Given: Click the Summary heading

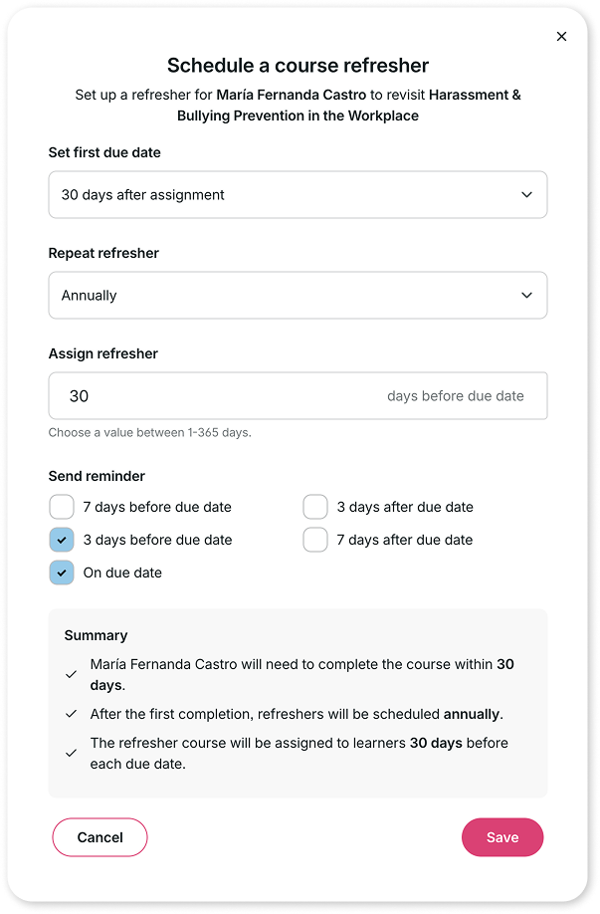Looking at the screenshot, I should click(96, 635).
